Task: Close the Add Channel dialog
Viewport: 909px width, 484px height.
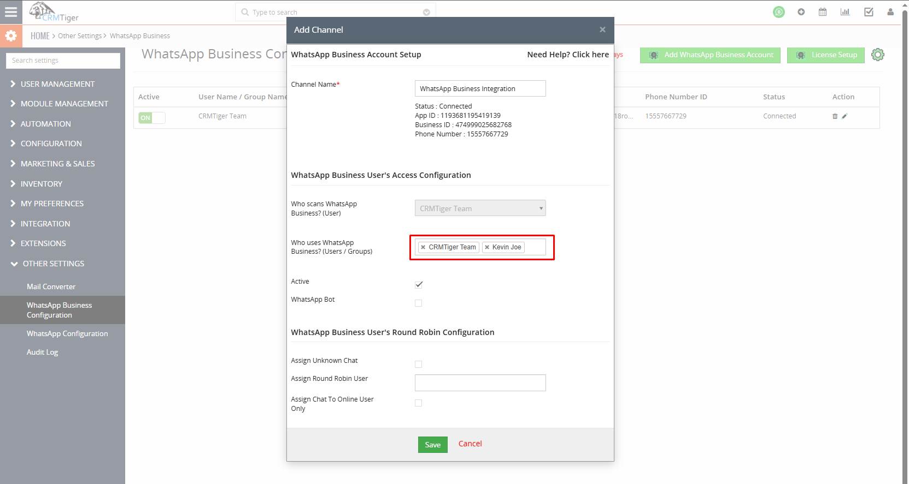Action: point(602,29)
